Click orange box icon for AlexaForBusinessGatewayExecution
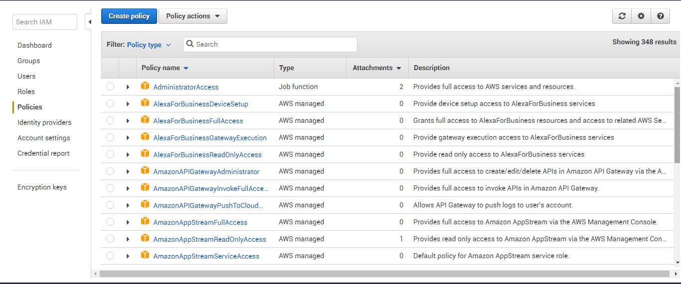 [145, 137]
